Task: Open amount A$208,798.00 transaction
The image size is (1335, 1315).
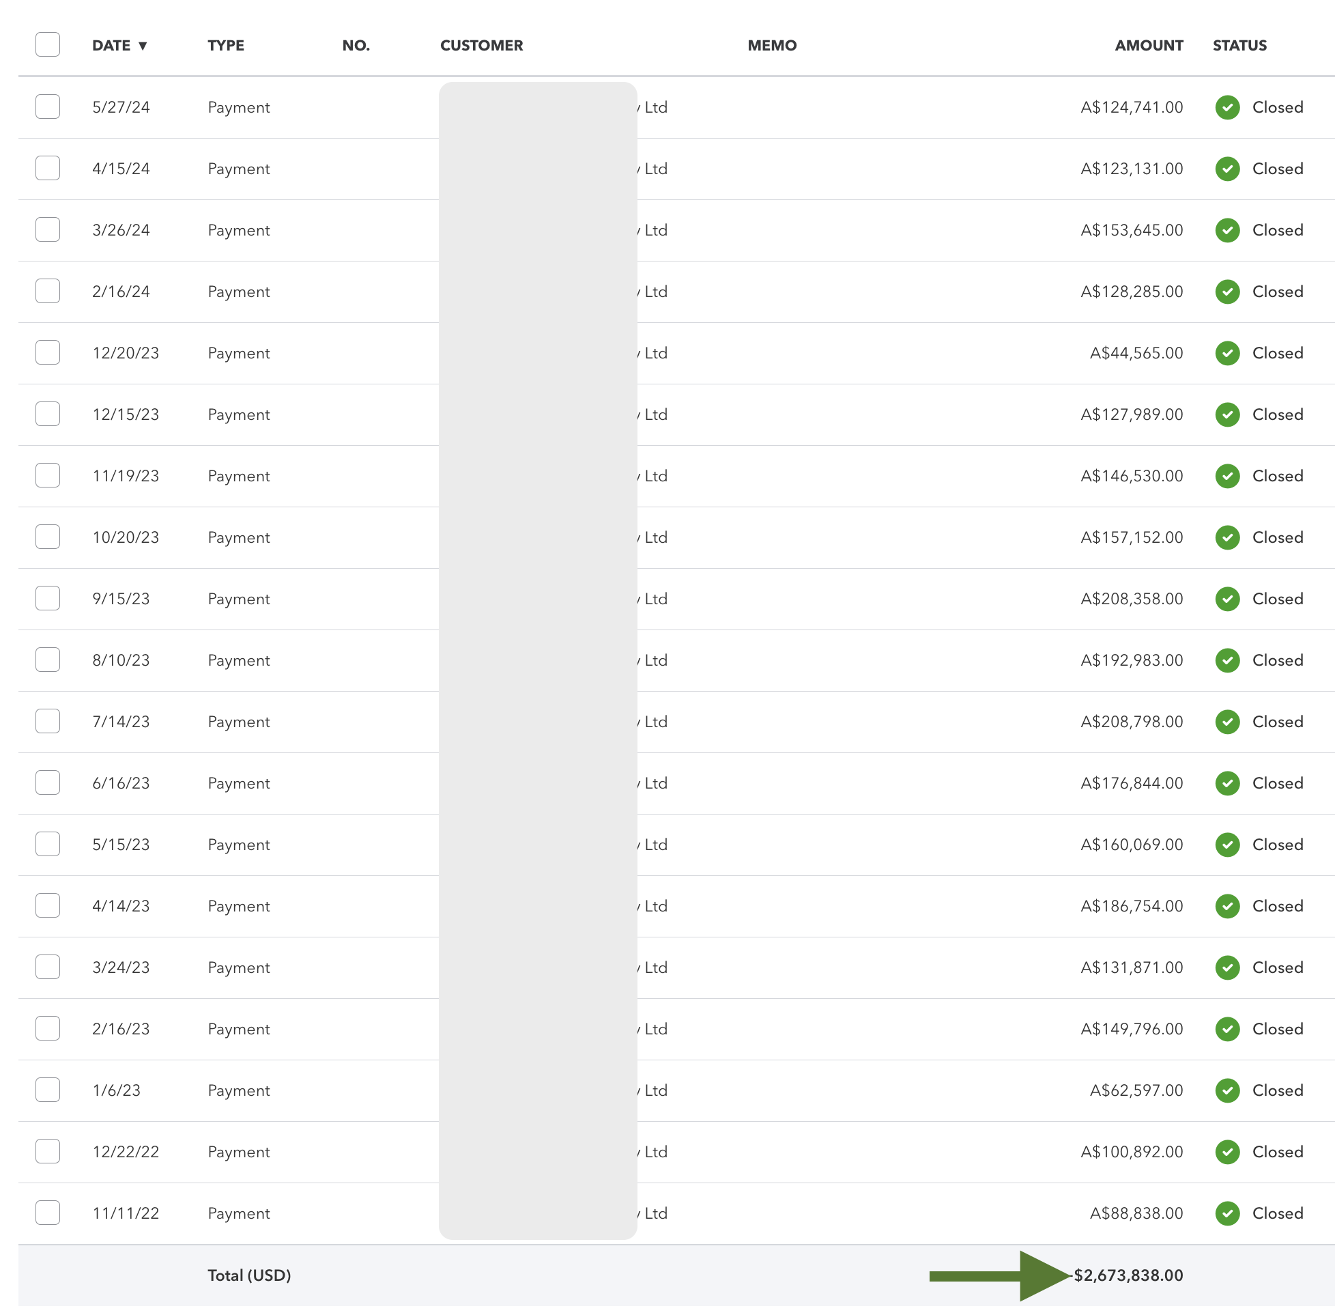Action: pyautogui.click(x=1131, y=722)
